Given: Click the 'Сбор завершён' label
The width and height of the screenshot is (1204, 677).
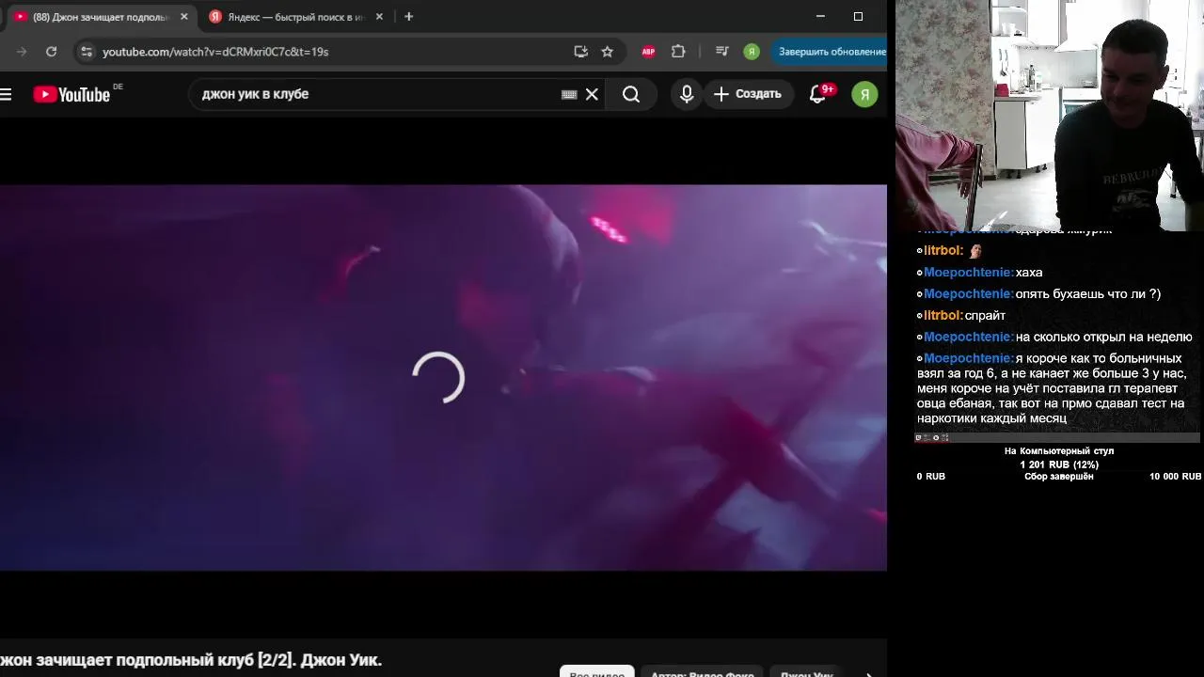Looking at the screenshot, I should (x=1059, y=477).
